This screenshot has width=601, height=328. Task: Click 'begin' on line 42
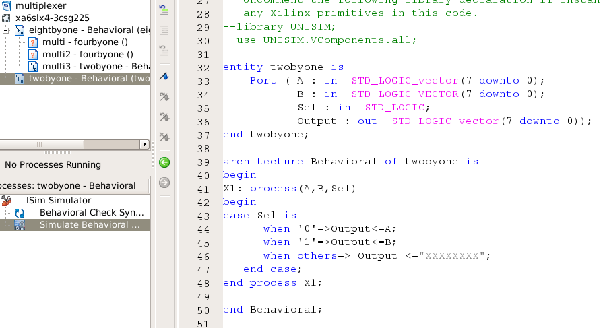click(240, 202)
